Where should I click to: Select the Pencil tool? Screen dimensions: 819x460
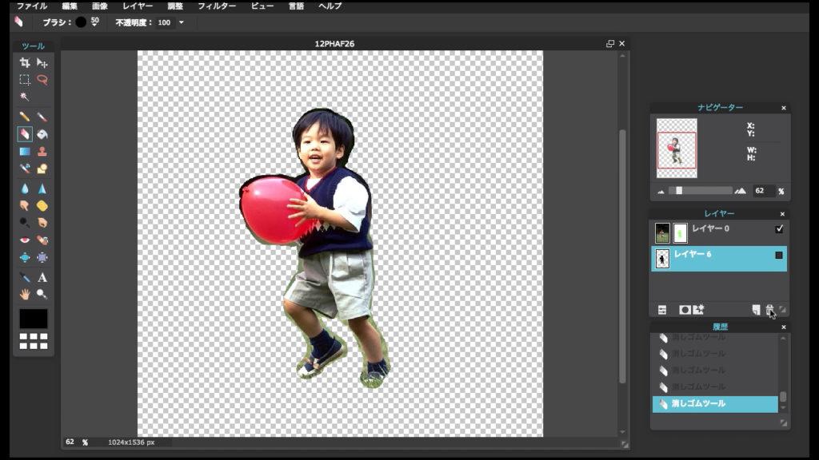(25, 117)
